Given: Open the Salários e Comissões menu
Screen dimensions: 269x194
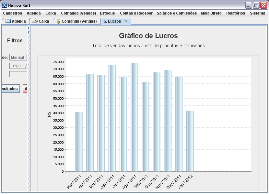Looking at the screenshot, I should click(177, 13).
